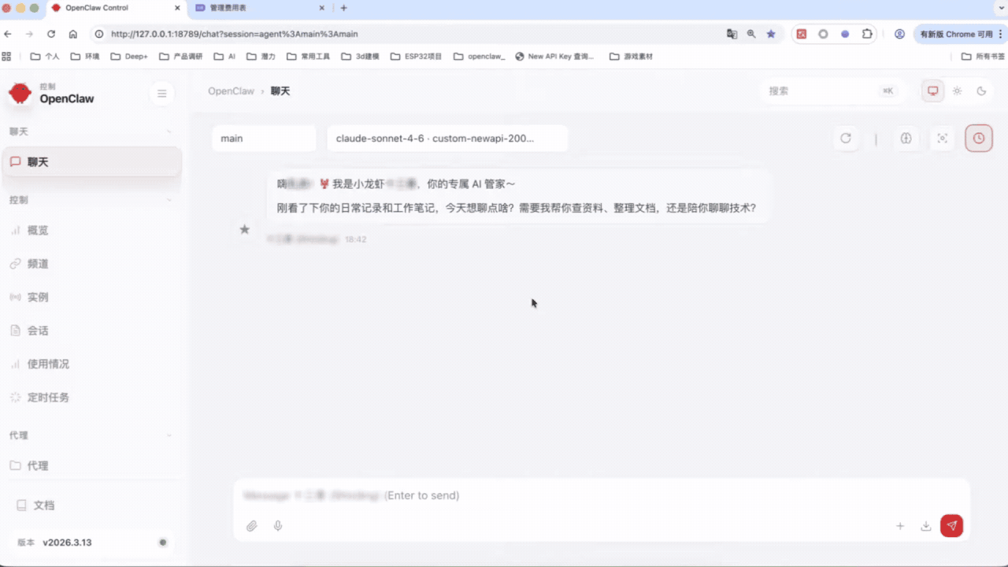Click the 文档 link in sidebar
The width and height of the screenshot is (1008, 567).
click(x=43, y=506)
